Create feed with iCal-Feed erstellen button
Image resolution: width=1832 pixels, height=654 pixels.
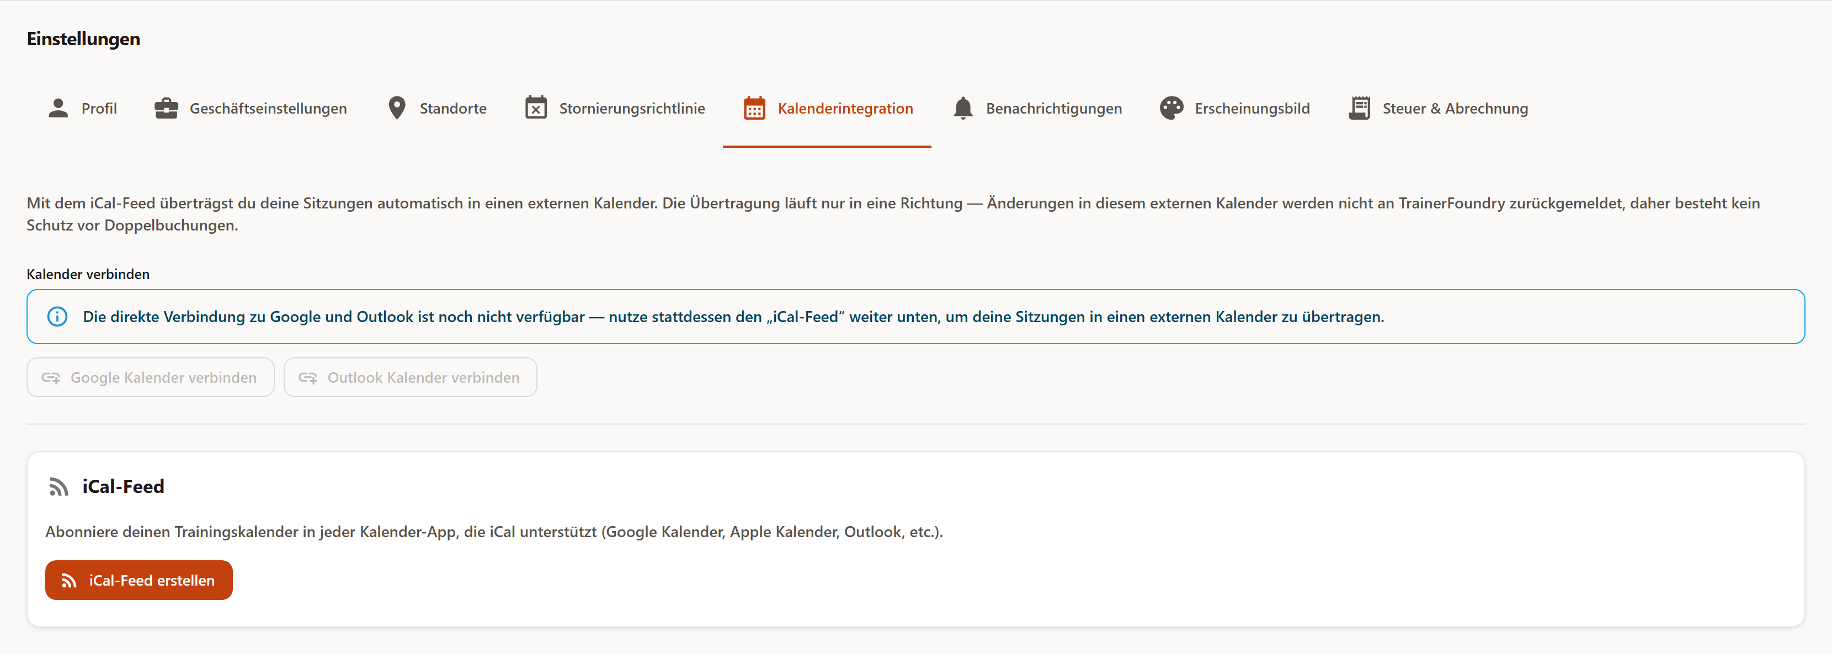point(139,580)
